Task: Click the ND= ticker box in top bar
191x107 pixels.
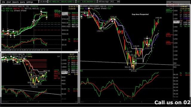Action: [x=86, y=2]
